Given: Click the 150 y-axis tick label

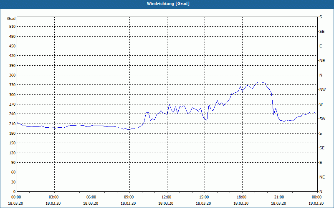Looking at the screenshot, I should [13, 143].
